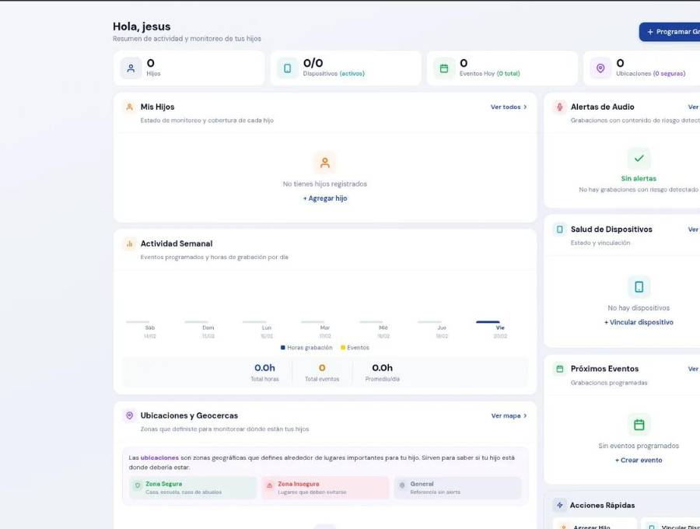Toggle the 'Eventos' yellow legend swatch
This screenshot has height=529, width=700.
[x=343, y=347]
